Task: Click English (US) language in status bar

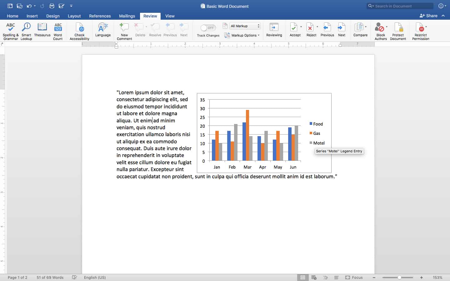Action: pyautogui.click(x=95, y=277)
